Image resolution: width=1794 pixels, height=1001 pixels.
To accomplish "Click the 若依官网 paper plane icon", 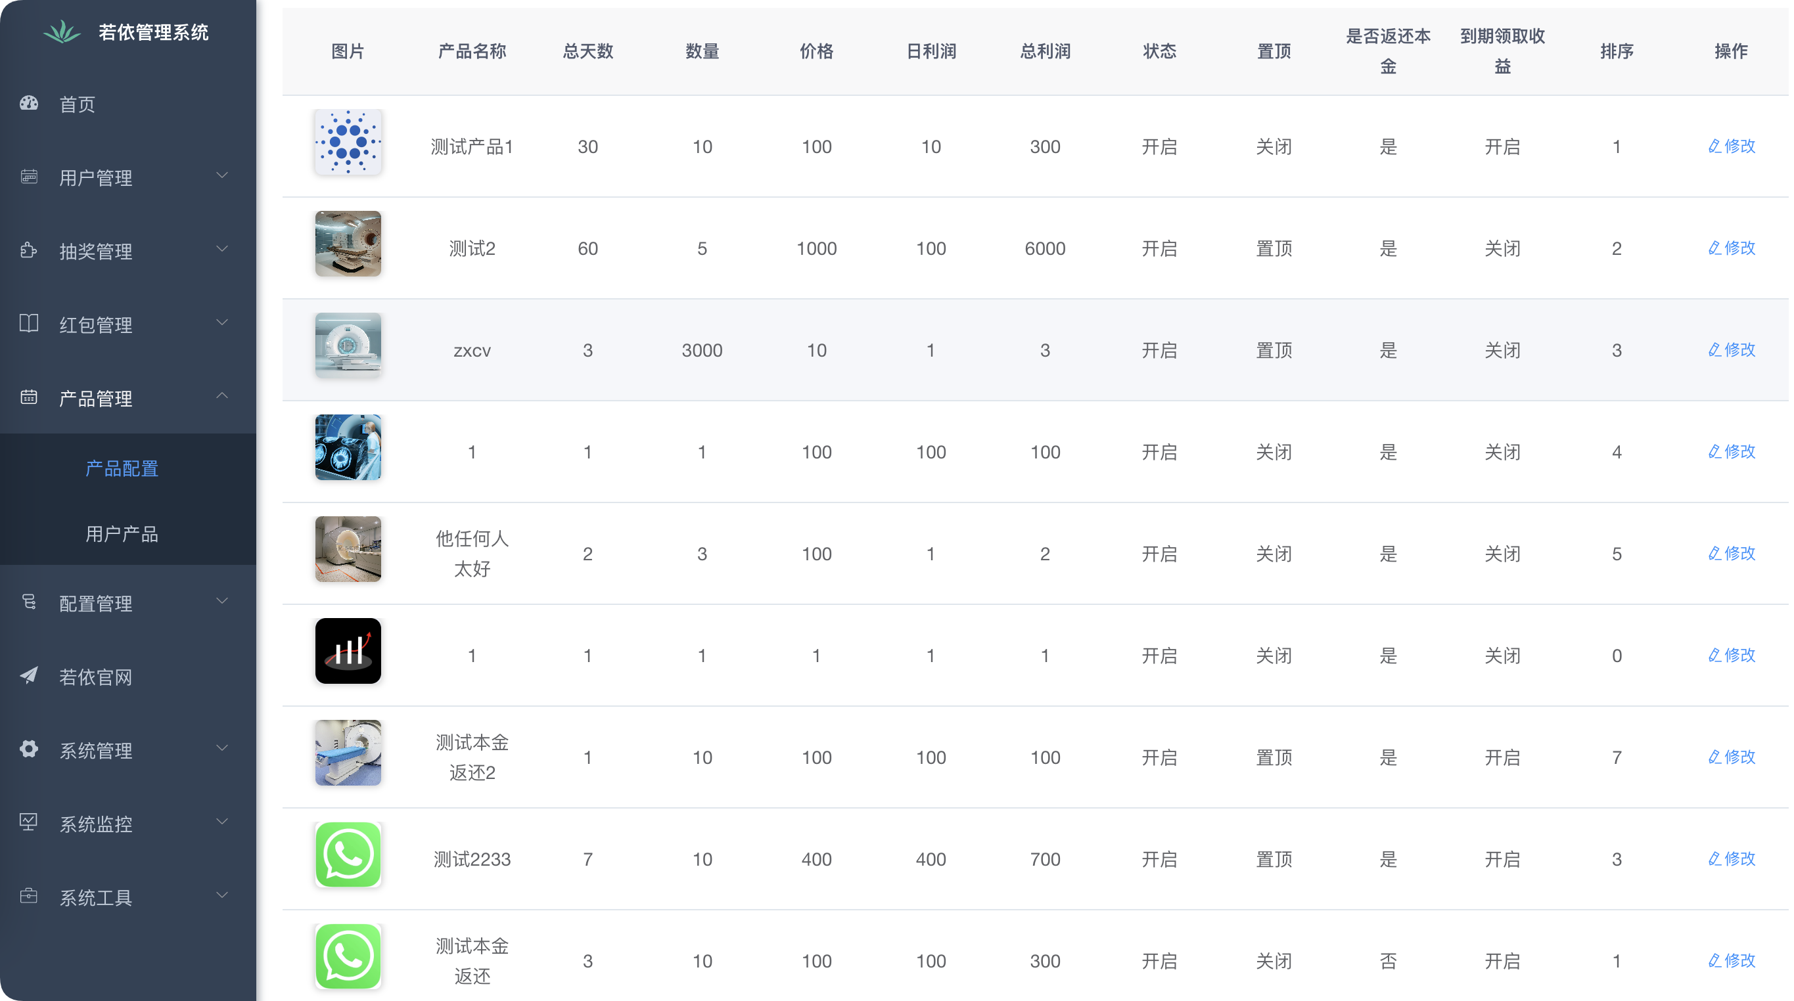I will pos(30,675).
